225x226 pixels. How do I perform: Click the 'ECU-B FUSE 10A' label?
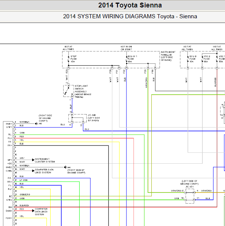(x=193, y=59)
